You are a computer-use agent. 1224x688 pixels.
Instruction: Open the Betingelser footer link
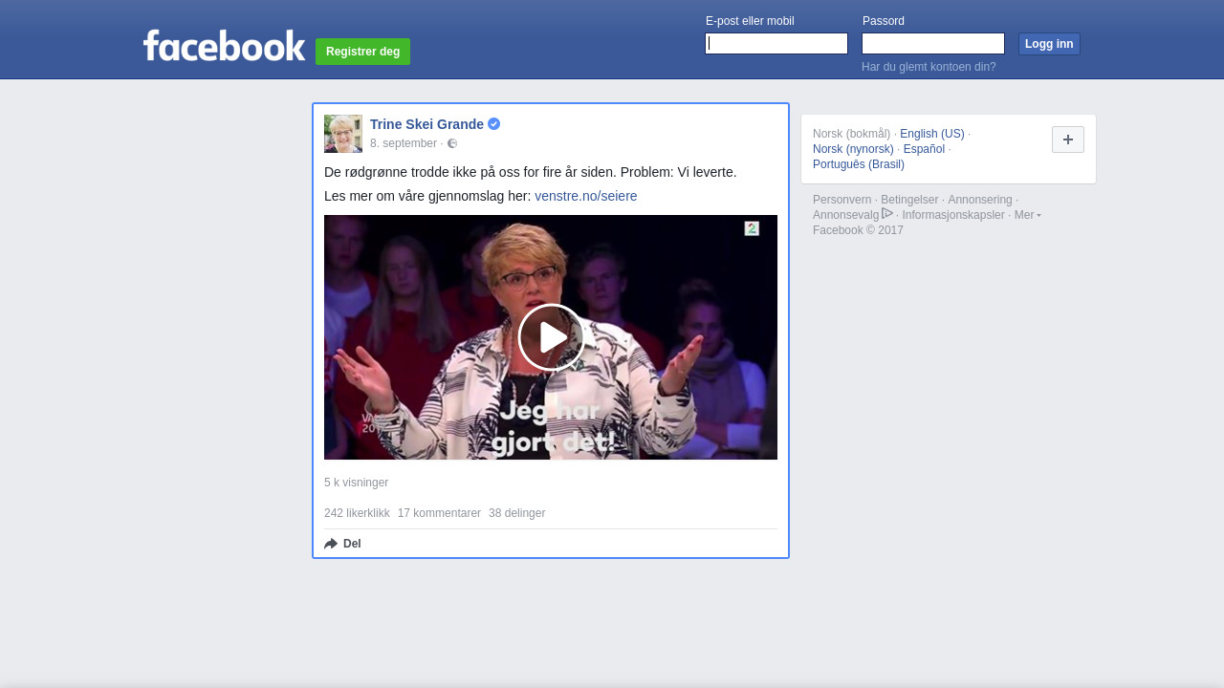click(x=909, y=200)
